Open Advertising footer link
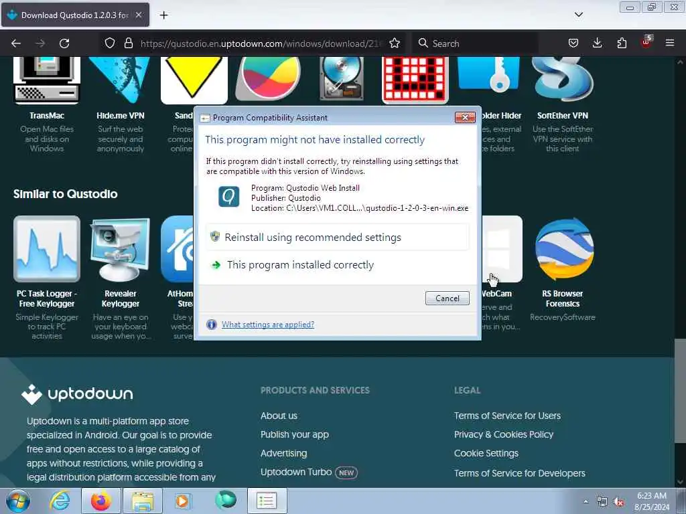The height and width of the screenshot is (514, 686). point(283,454)
